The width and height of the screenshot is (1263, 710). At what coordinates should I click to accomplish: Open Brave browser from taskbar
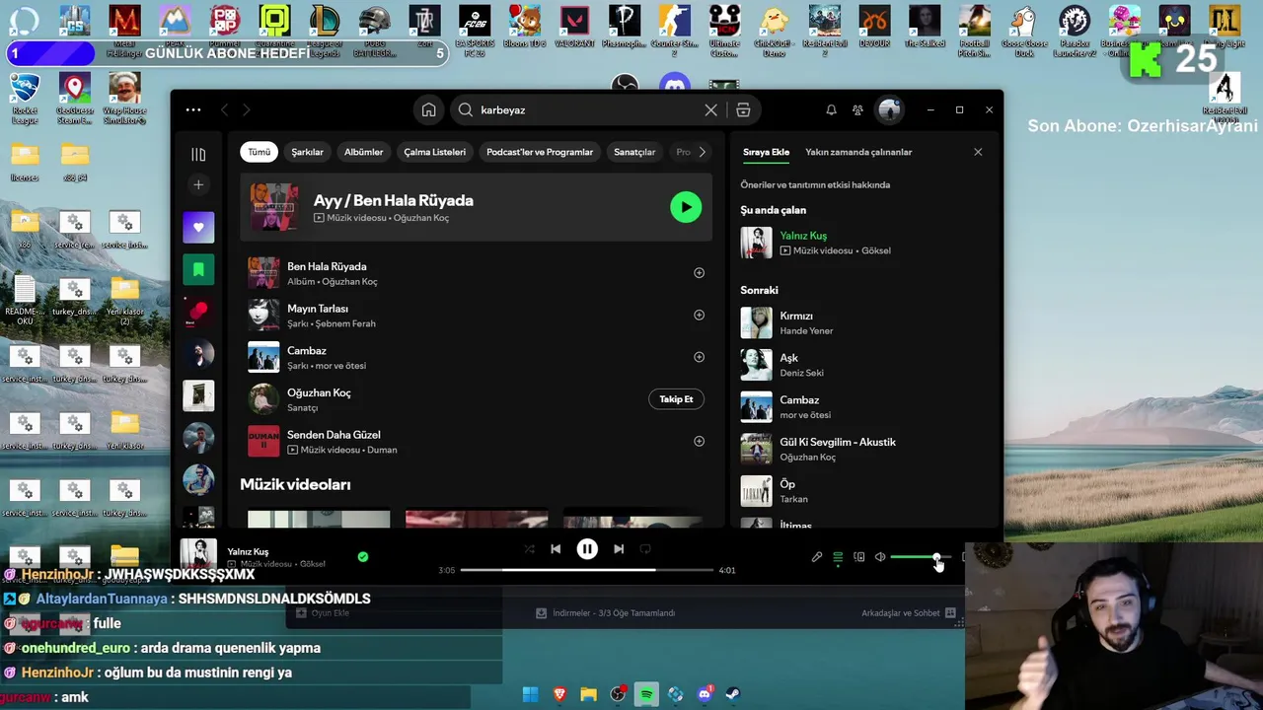tap(559, 694)
